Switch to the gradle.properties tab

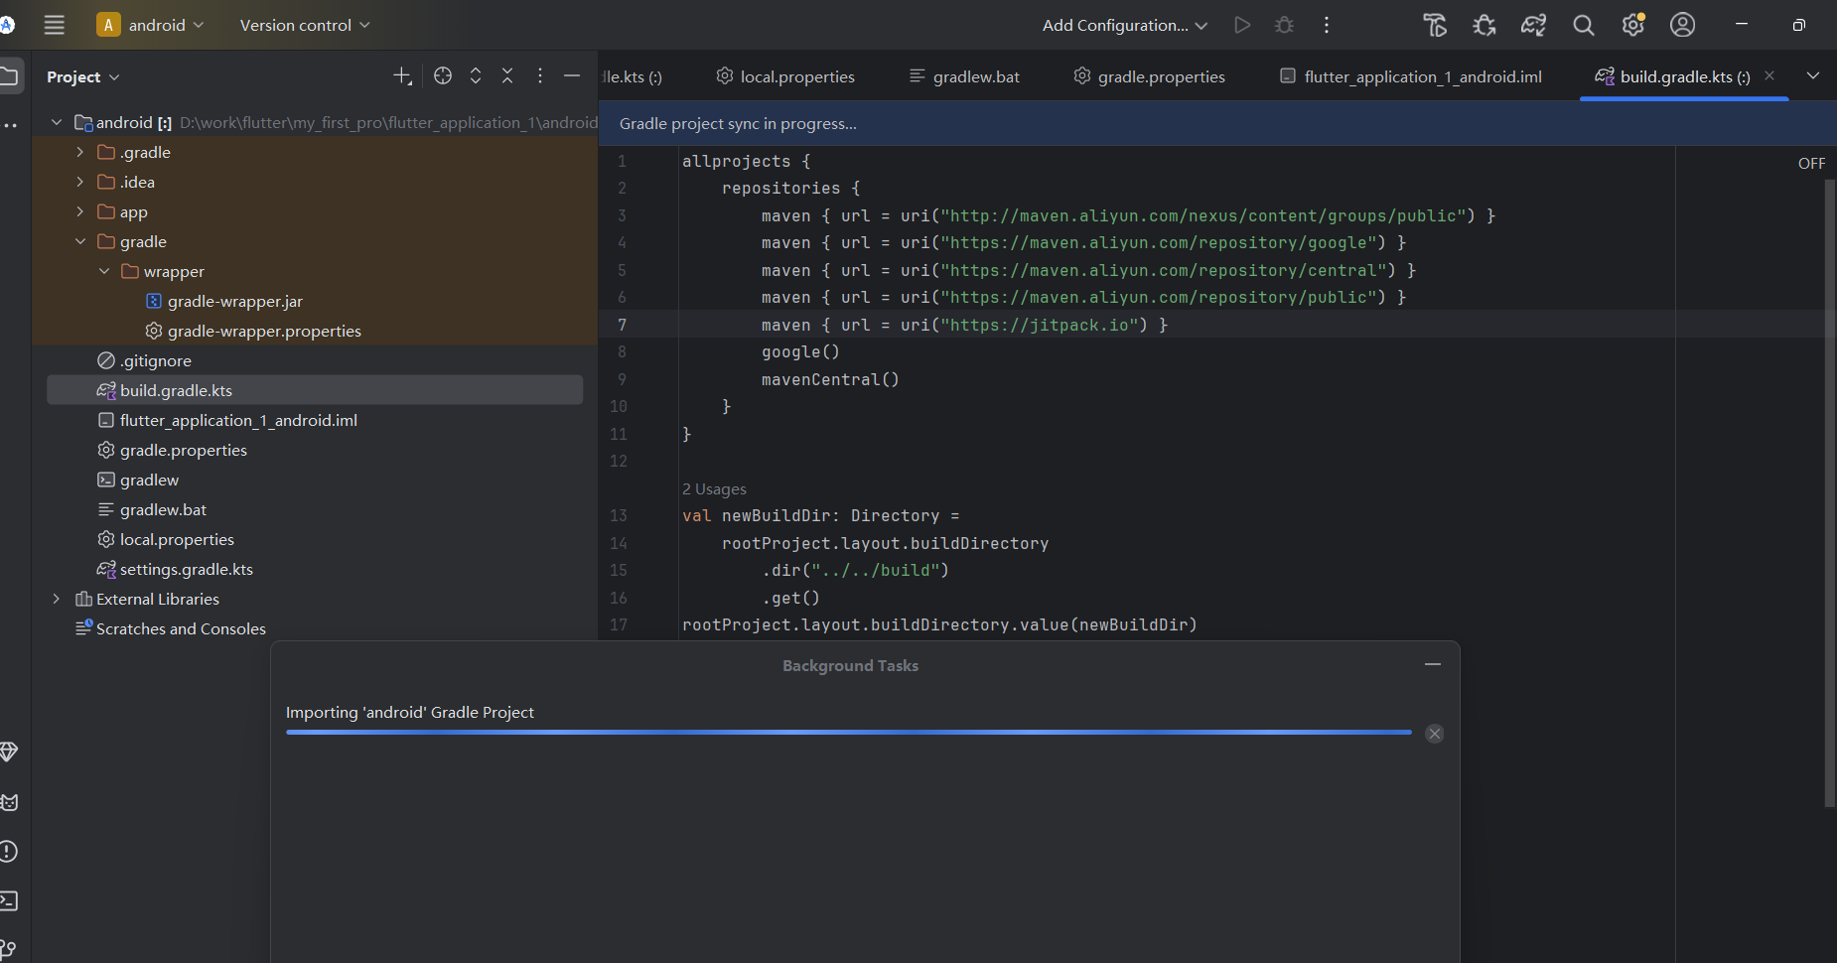tap(1150, 76)
